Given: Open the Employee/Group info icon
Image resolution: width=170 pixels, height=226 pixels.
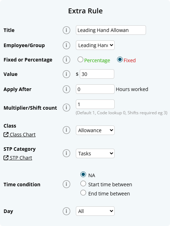Looking at the screenshot, I should click(x=66, y=45).
